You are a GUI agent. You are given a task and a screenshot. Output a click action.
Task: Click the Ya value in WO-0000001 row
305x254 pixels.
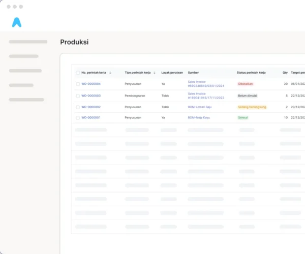coord(163,117)
